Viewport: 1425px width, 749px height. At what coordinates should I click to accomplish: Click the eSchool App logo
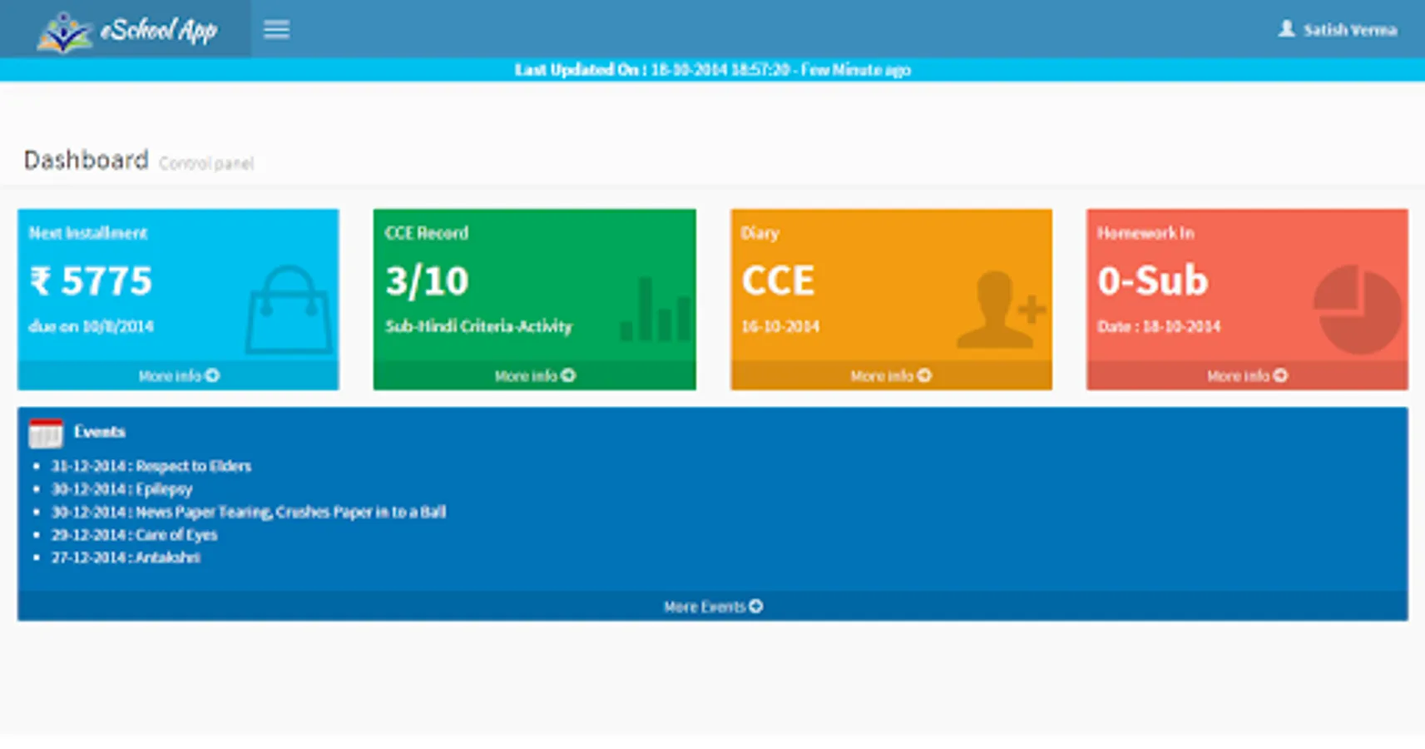126,31
